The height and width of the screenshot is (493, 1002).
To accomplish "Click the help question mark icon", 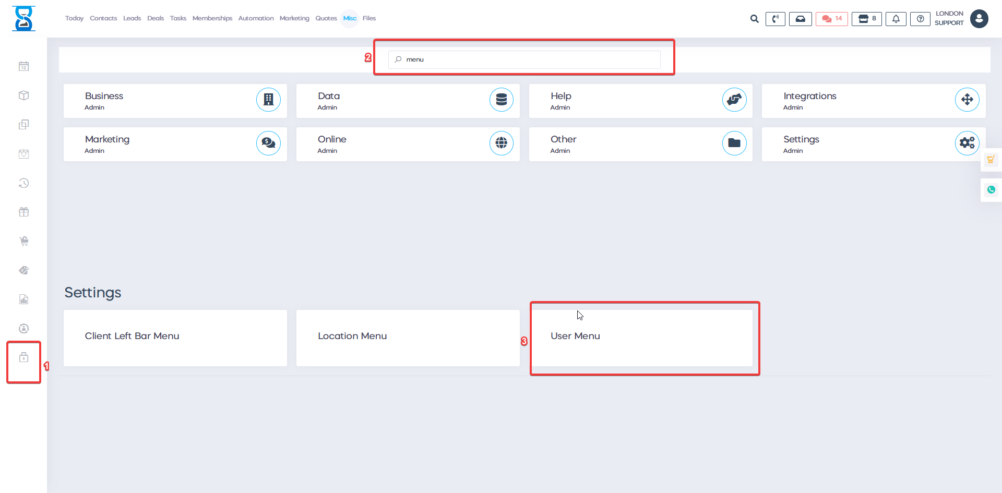I will coord(920,19).
